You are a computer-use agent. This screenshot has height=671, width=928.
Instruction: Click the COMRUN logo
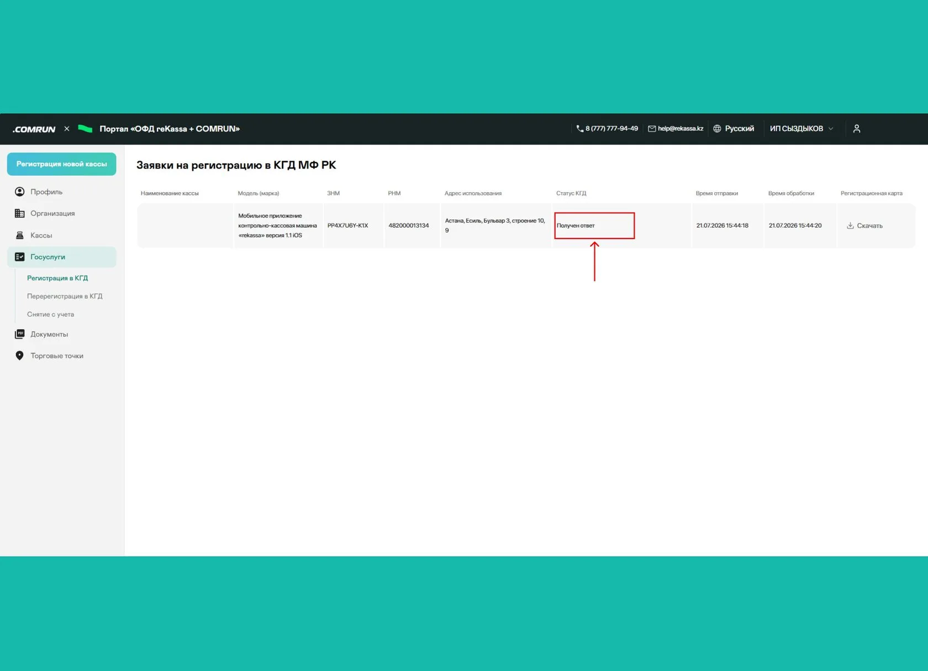click(34, 129)
